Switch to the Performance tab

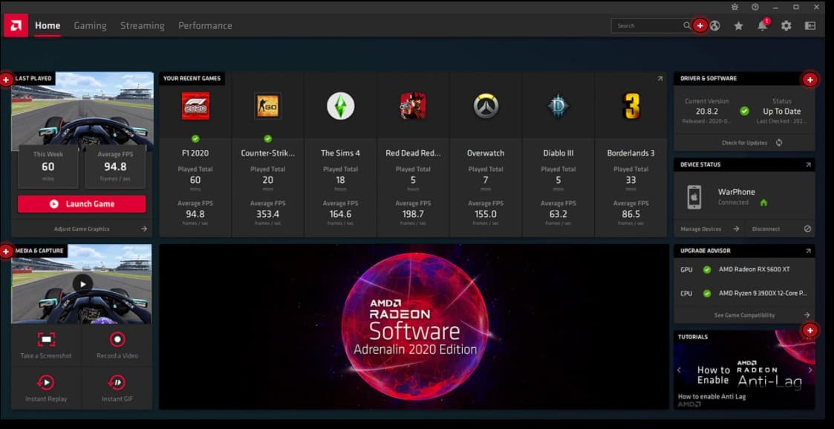click(x=205, y=25)
